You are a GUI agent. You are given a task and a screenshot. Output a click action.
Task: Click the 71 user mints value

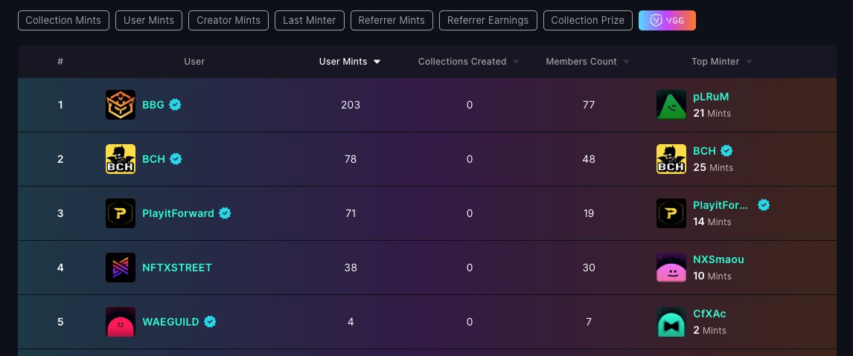coord(351,213)
